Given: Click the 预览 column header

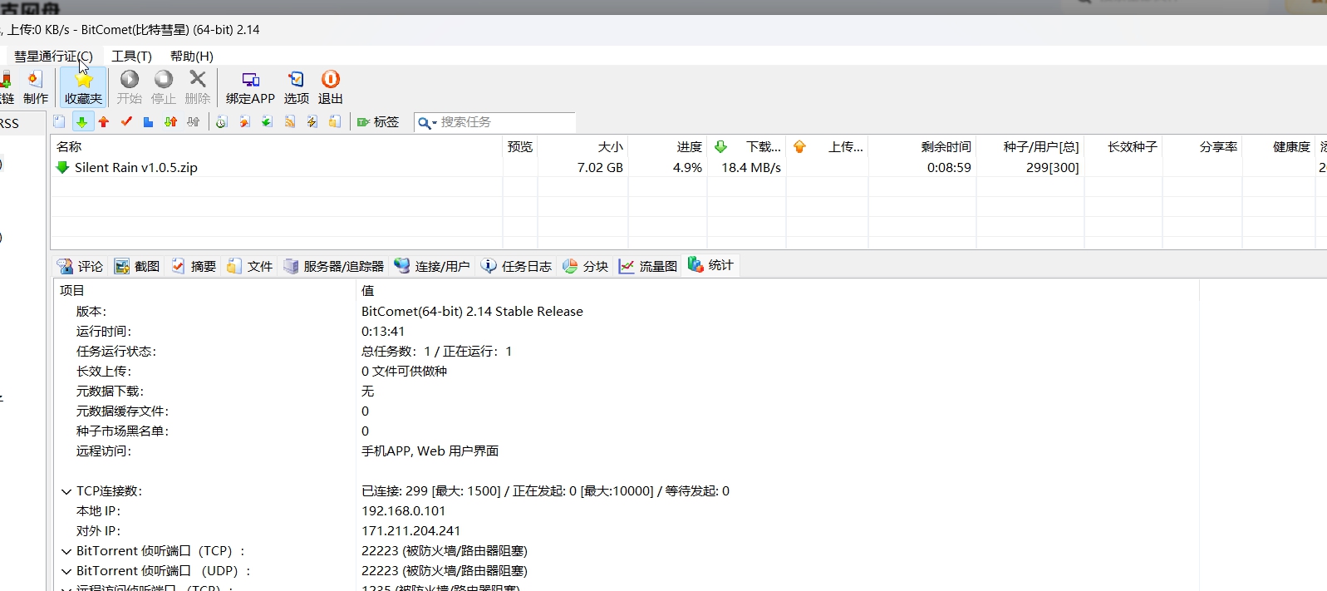Looking at the screenshot, I should (520, 146).
